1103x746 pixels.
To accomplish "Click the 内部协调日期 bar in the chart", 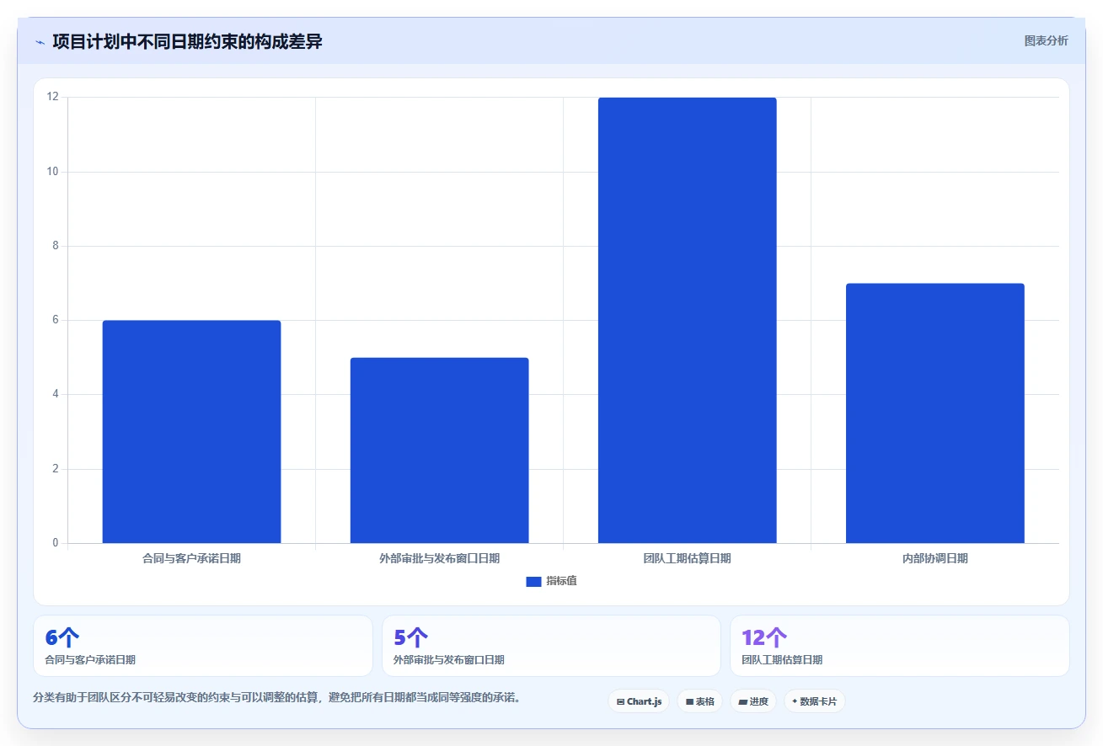I will 934,413.
